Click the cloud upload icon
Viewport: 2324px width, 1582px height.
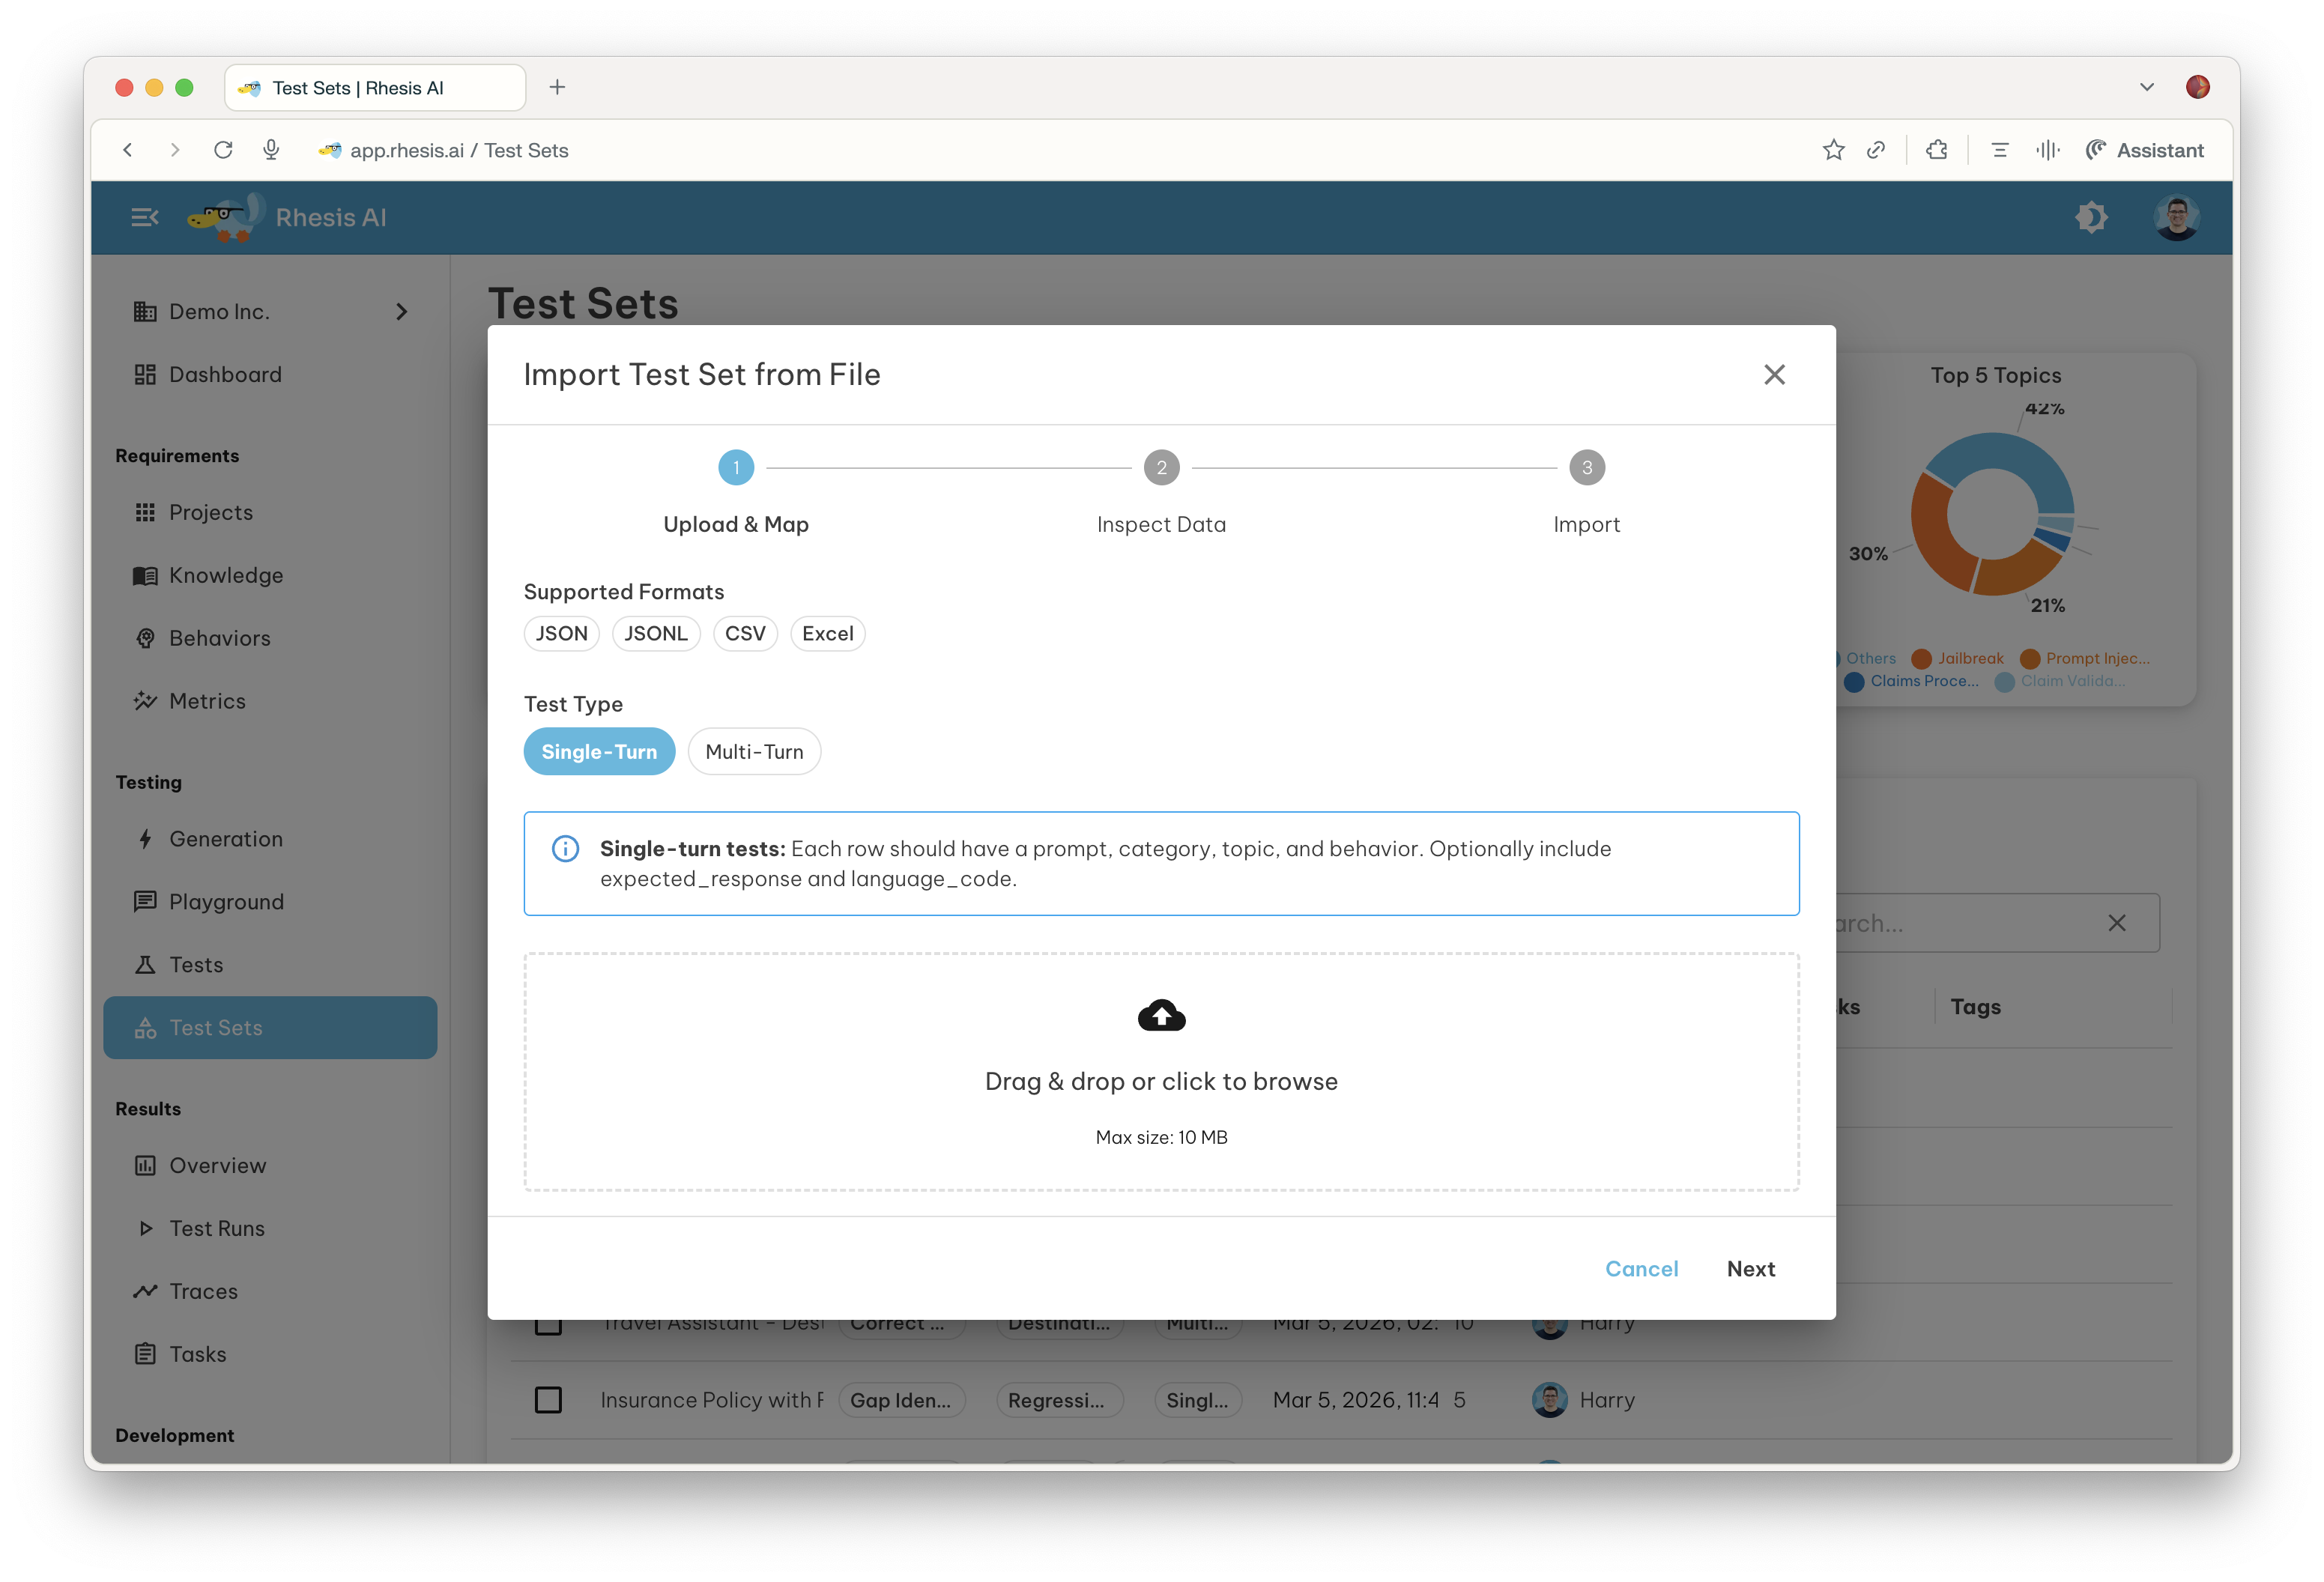(x=1161, y=1016)
